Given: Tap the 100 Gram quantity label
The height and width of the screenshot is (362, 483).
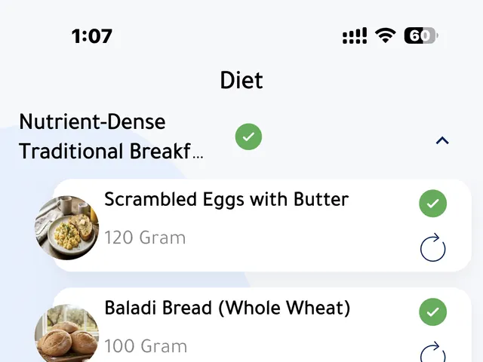Looking at the screenshot, I should pyautogui.click(x=146, y=346).
